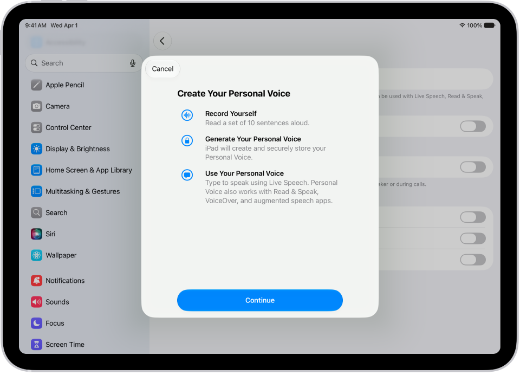Select 'Use Your Personal Voice' title text
The image size is (520, 375).
pos(244,173)
